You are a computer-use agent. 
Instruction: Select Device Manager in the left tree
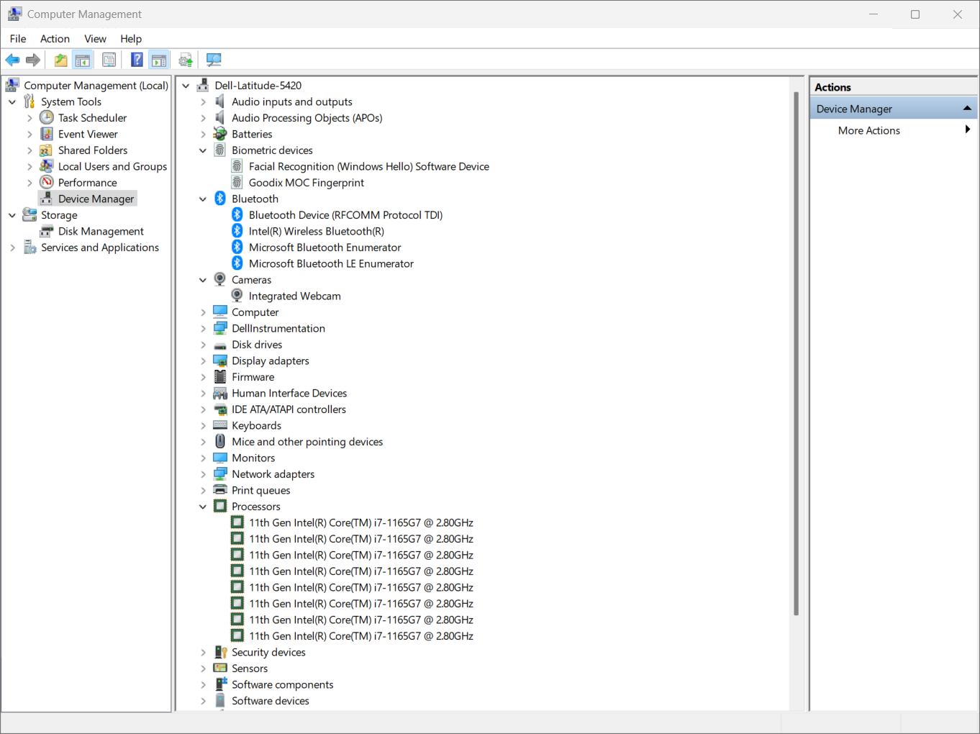pyautogui.click(x=96, y=199)
